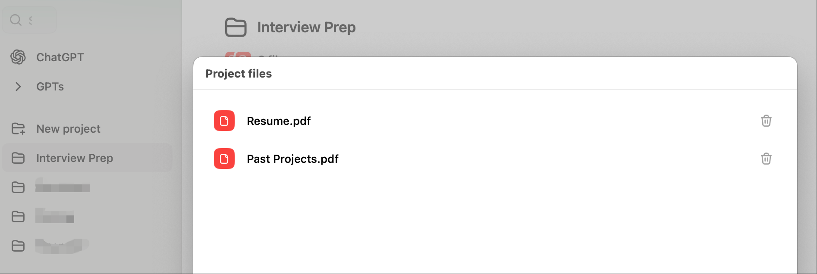This screenshot has height=274, width=817.
Task: Click the folder icon of the selected Interview Prep project
Action: [18, 158]
